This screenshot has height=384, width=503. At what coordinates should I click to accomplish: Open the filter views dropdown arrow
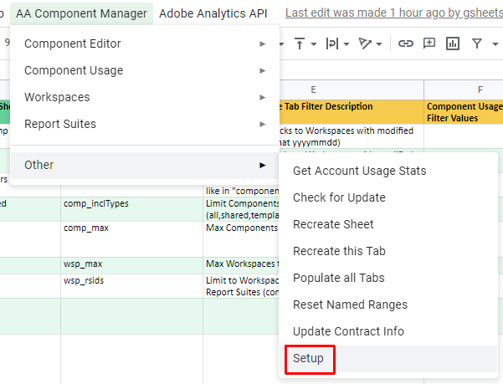tap(495, 44)
